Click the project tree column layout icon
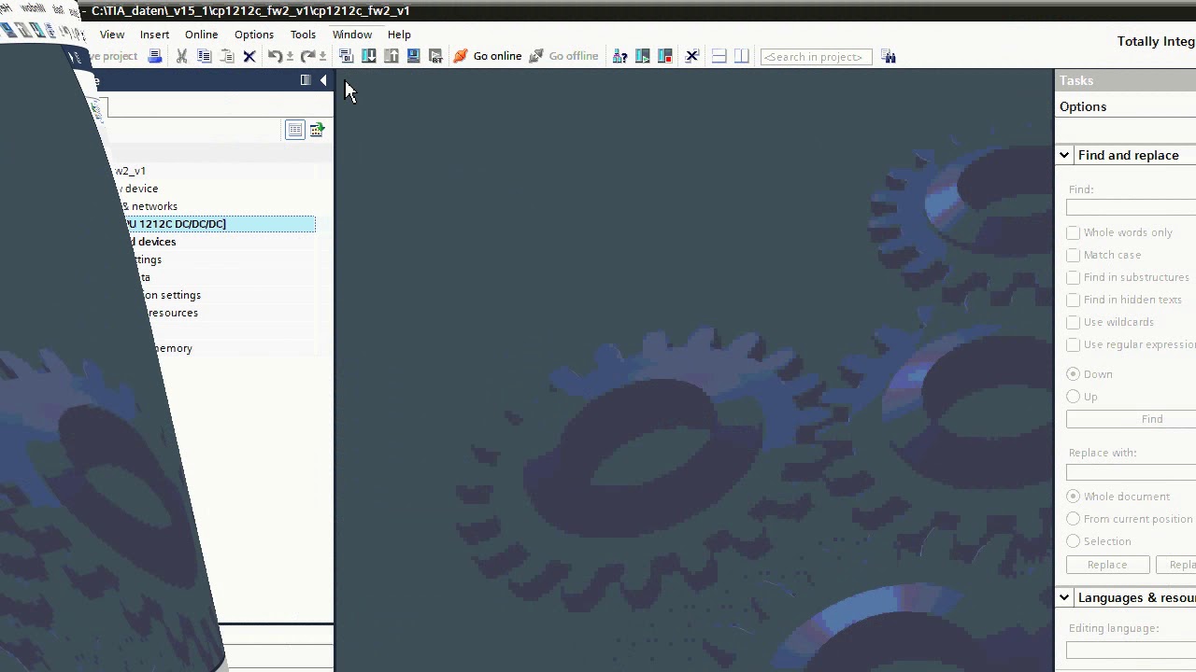Viewport: 1196px width, 672px height. click(x=306, y=80)
